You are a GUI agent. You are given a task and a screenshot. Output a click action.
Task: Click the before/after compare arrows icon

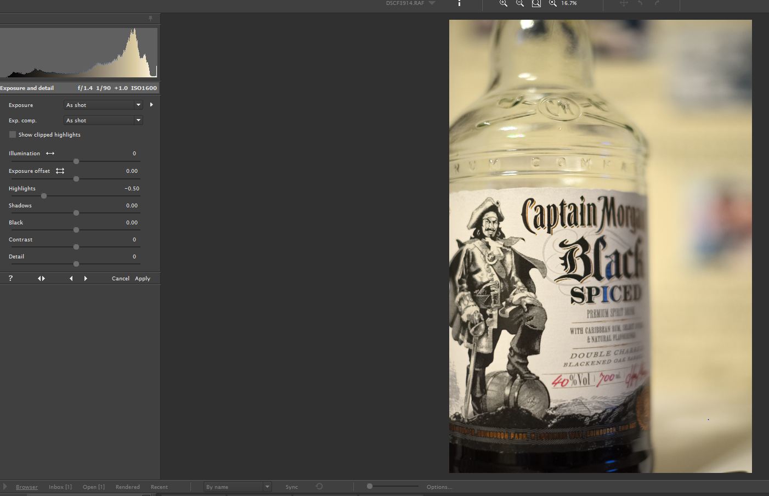click(41, 278)
